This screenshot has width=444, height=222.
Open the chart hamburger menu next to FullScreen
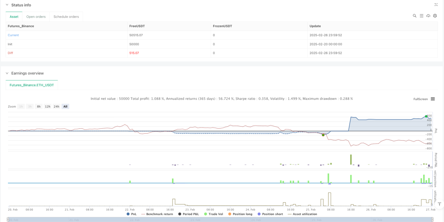(x=433, y=99)
